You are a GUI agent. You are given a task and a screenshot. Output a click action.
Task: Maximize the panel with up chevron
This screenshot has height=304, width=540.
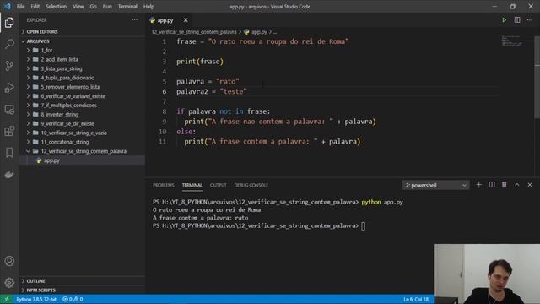click(517, 185)
